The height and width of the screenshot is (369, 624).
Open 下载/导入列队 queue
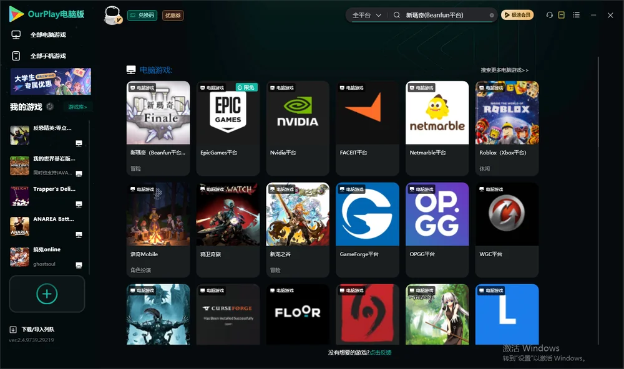tap(32, 330)
